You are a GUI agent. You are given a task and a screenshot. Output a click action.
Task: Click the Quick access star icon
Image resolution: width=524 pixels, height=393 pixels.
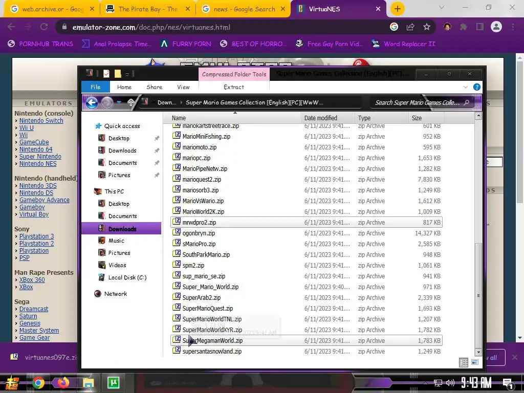(x=98, y=126)
